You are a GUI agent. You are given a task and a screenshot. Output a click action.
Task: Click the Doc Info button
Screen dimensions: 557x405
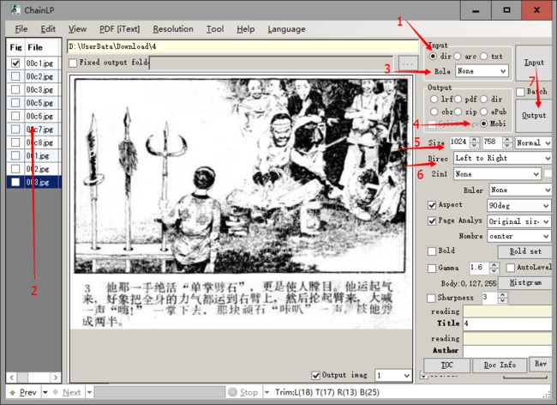coord(500,366)
